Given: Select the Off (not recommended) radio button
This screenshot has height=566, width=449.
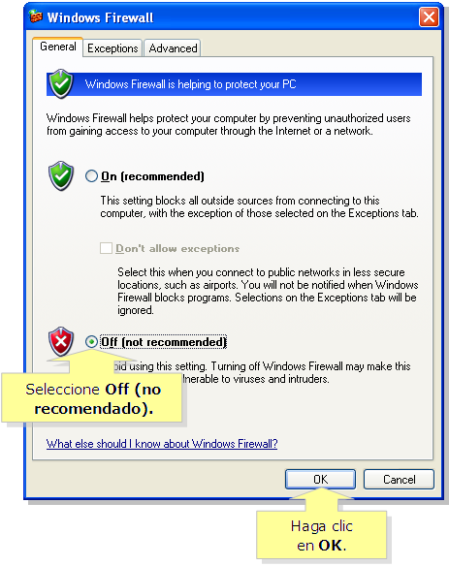Looking at the screenshot, I should [91, 341].
